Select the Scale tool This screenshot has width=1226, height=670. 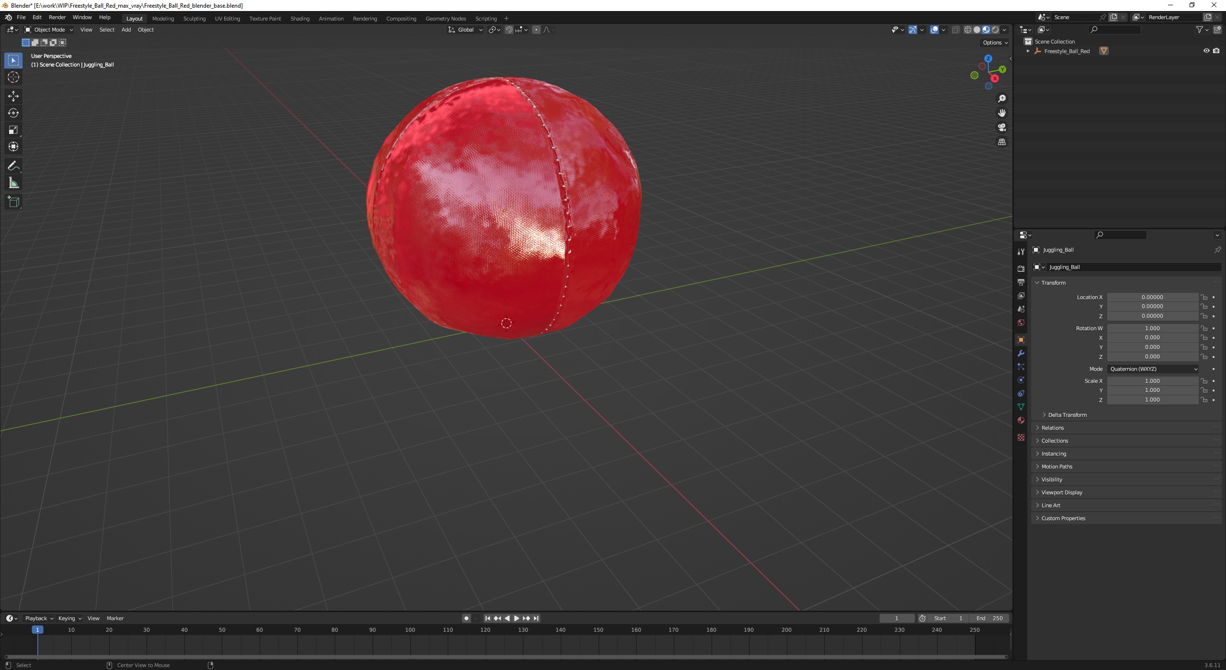point(13,130)
